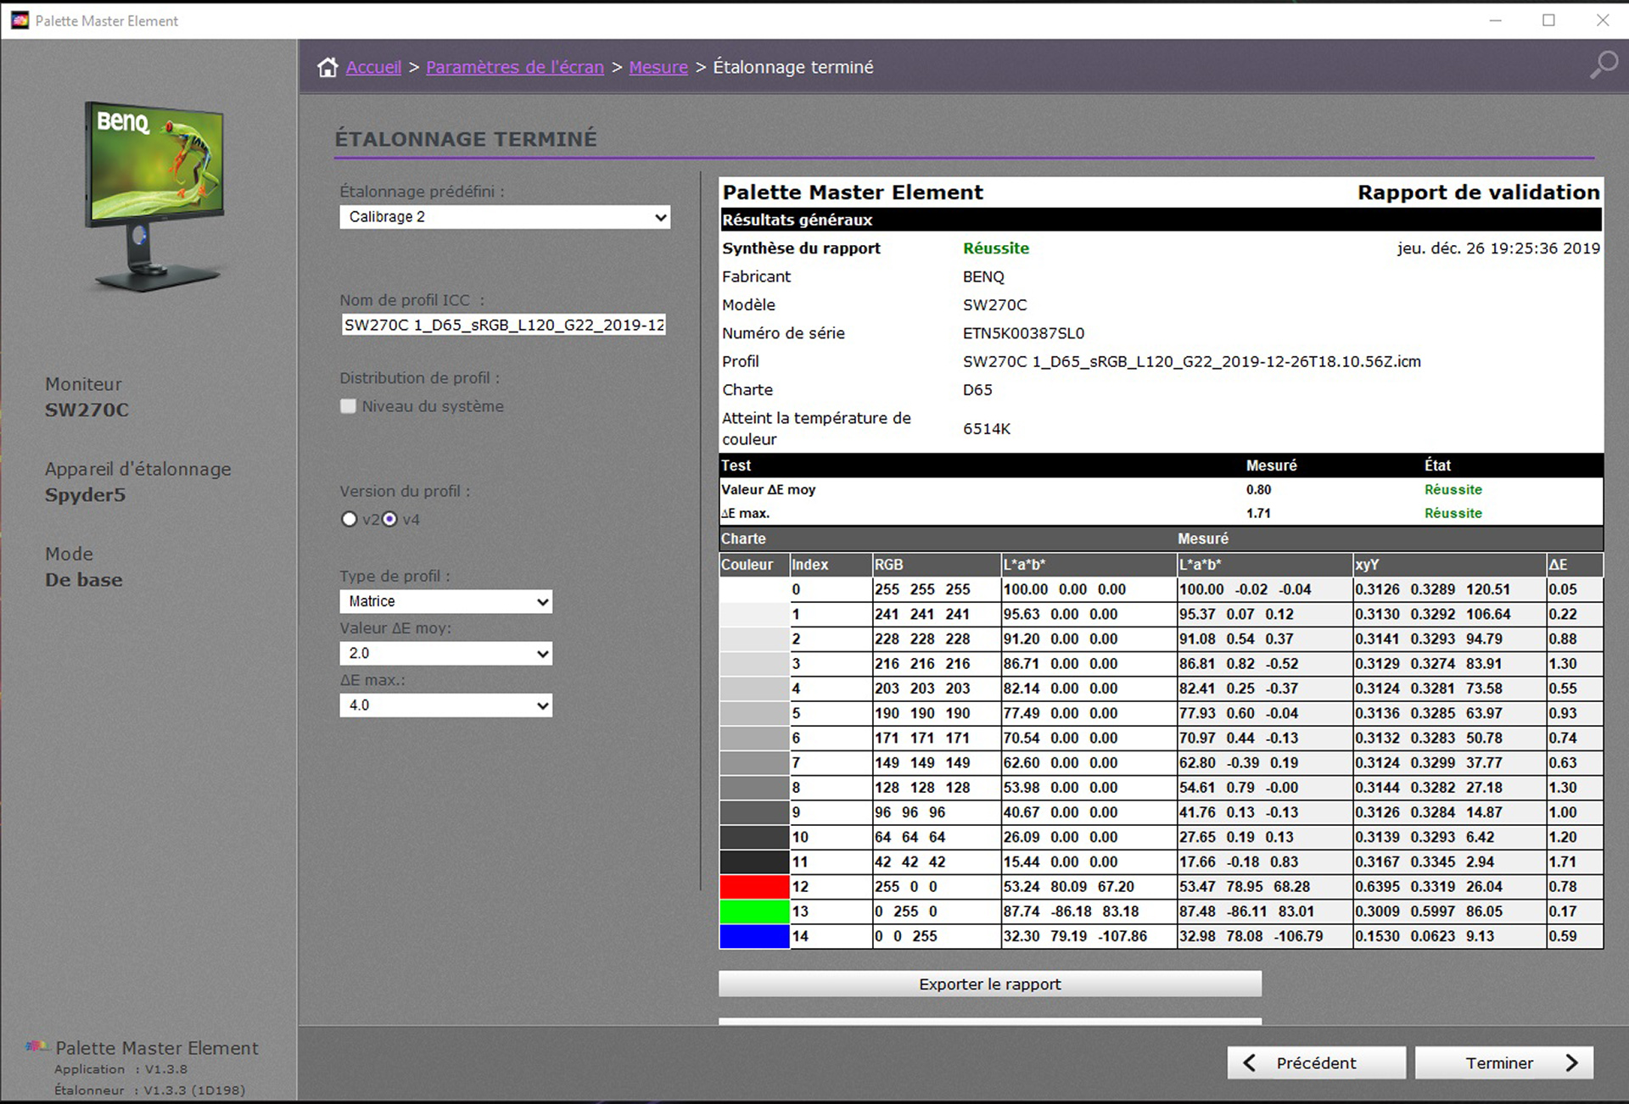
Task: Navigate to the Mesure breadcrumb
Action: coord(658,67)
